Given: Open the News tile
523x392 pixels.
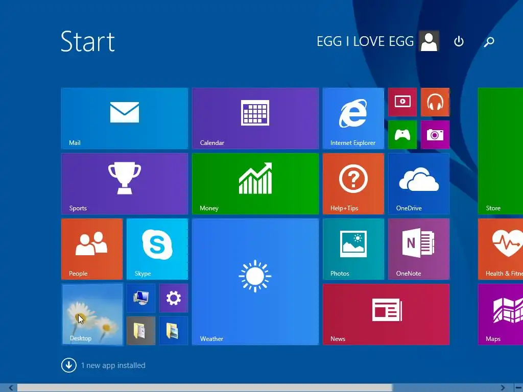Looking at the screenshot, I should coord(386,314).
